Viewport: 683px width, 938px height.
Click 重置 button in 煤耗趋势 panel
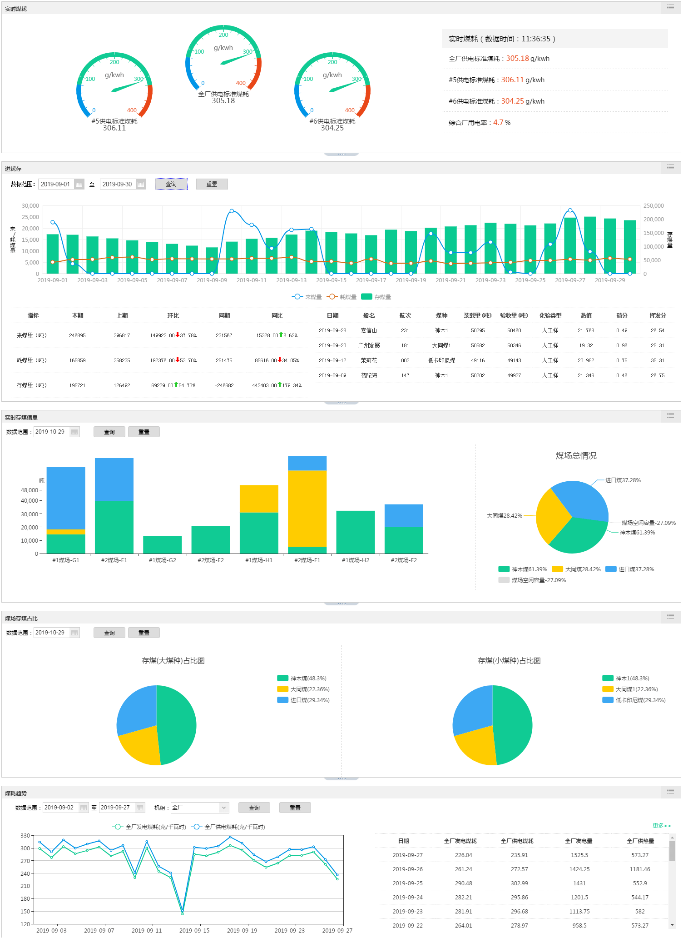coord(295,808)
